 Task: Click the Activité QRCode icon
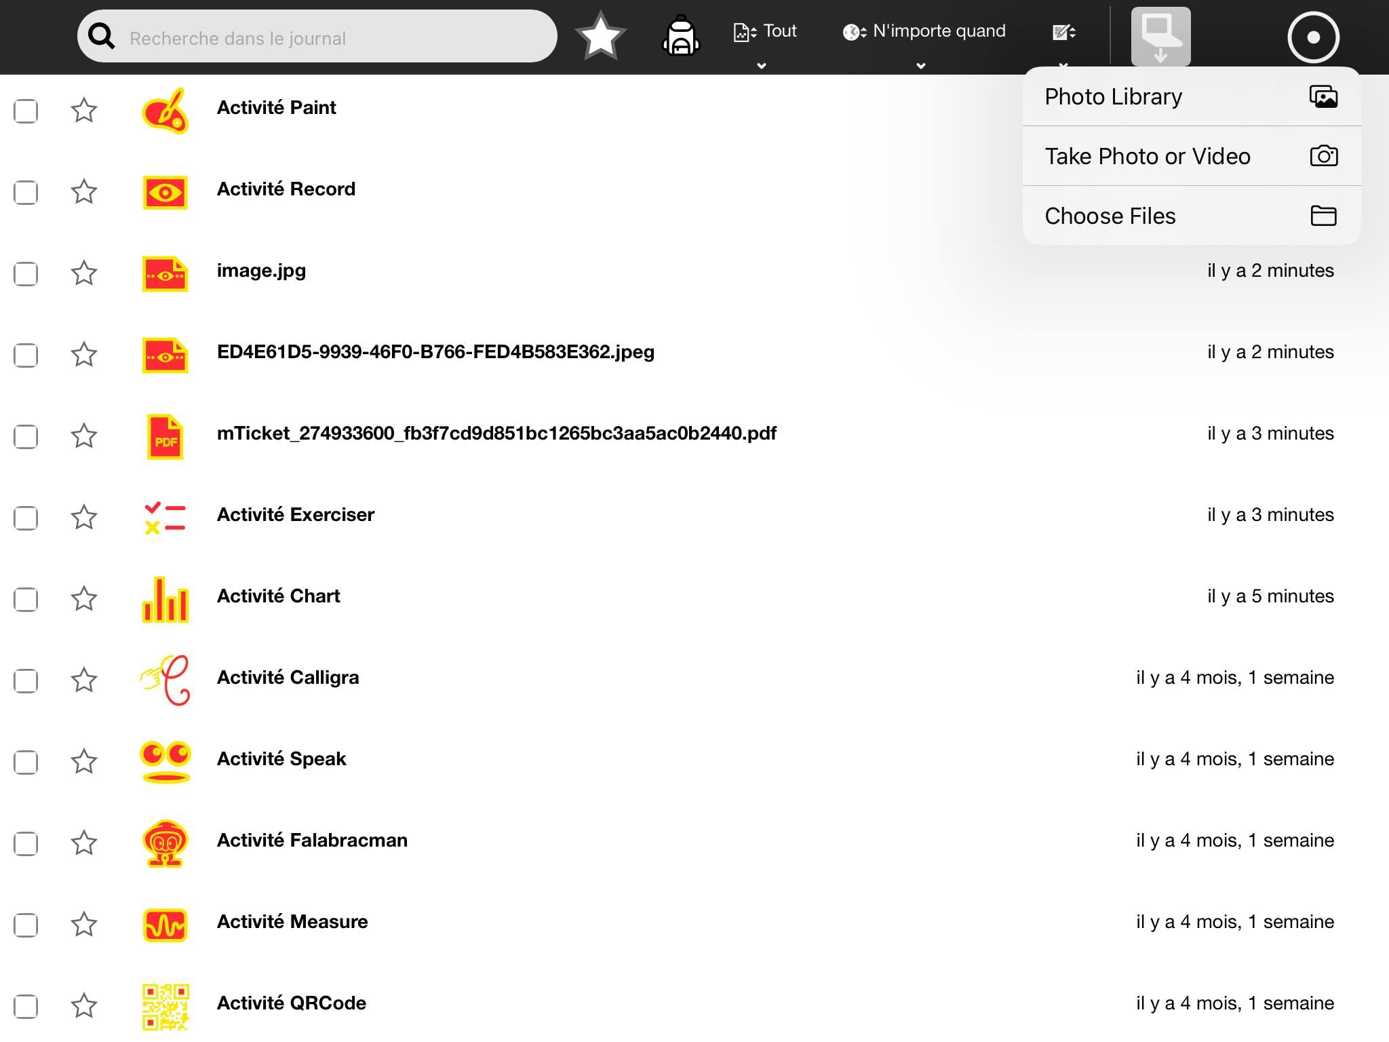[x=165, y=1006]
